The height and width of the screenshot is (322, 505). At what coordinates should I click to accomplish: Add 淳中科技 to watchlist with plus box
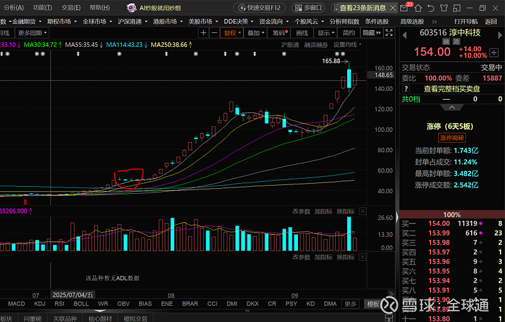494,52
